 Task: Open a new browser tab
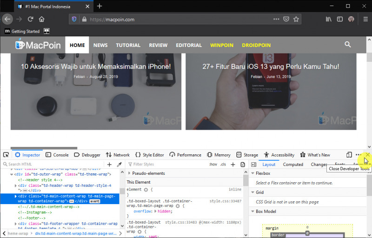[100, 6]
